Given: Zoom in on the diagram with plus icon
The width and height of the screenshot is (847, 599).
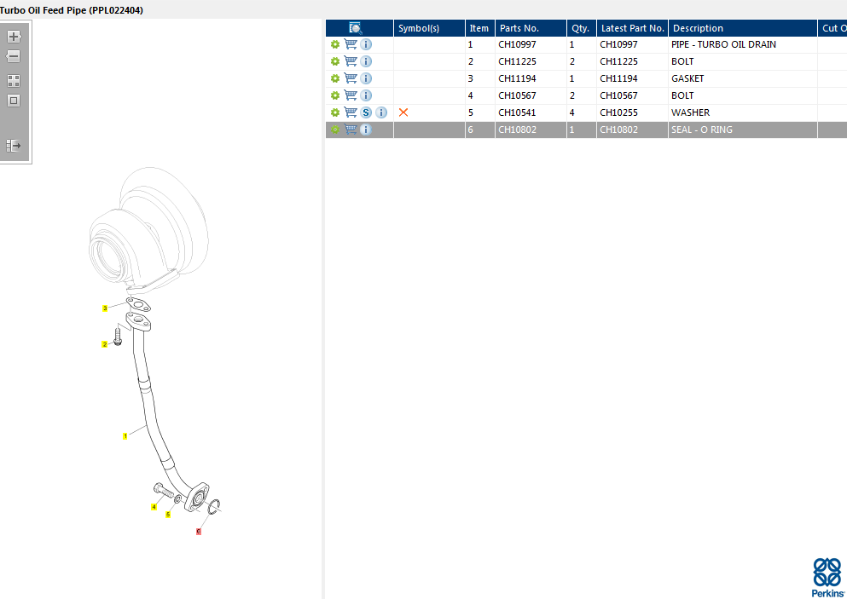Looking at the screenshot, I should click(x=14, y=37).
